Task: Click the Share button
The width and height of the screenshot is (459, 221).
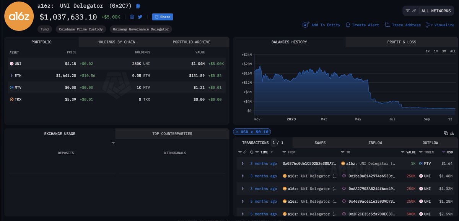Action: point(162,17)
